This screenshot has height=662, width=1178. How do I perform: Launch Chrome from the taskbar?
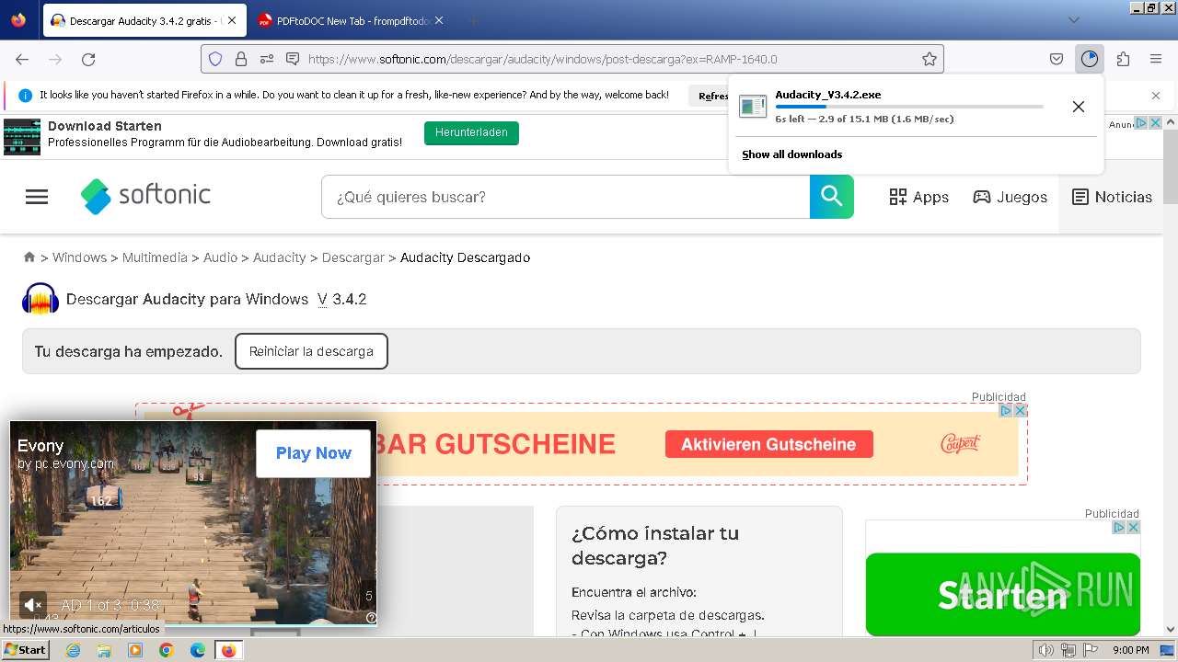point(167,650)
